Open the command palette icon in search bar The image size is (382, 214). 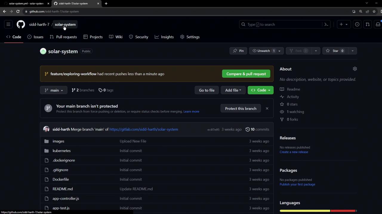click(x=326, y=24)
